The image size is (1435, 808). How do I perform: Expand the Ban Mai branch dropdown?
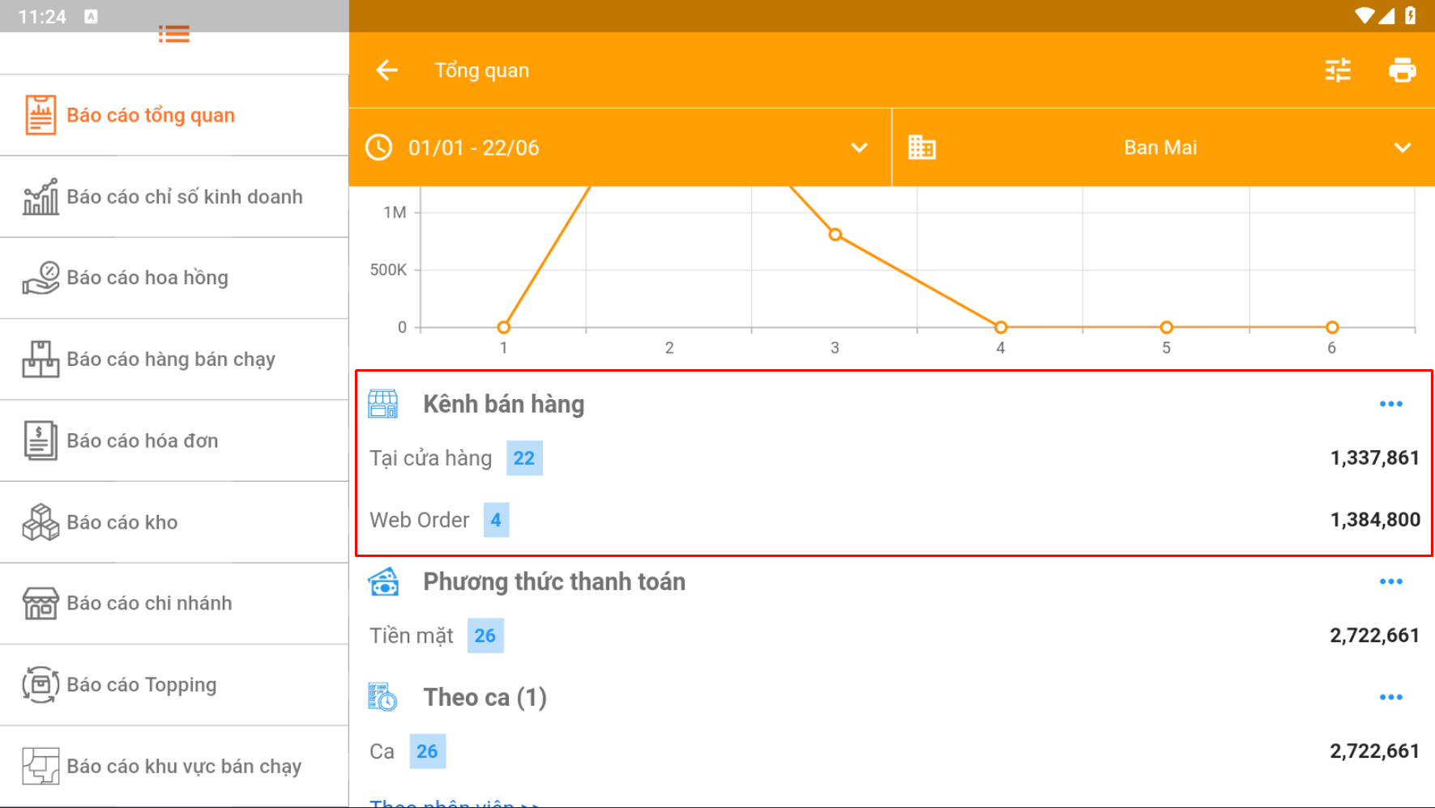click(1402, 147)
